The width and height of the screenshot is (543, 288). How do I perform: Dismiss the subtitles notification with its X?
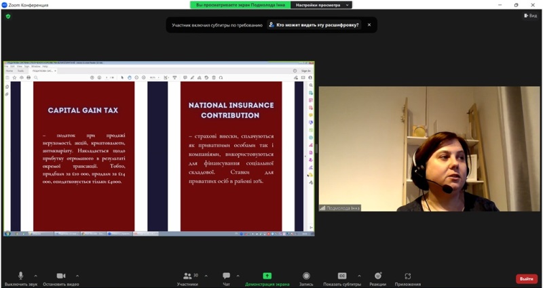[369, 25]
